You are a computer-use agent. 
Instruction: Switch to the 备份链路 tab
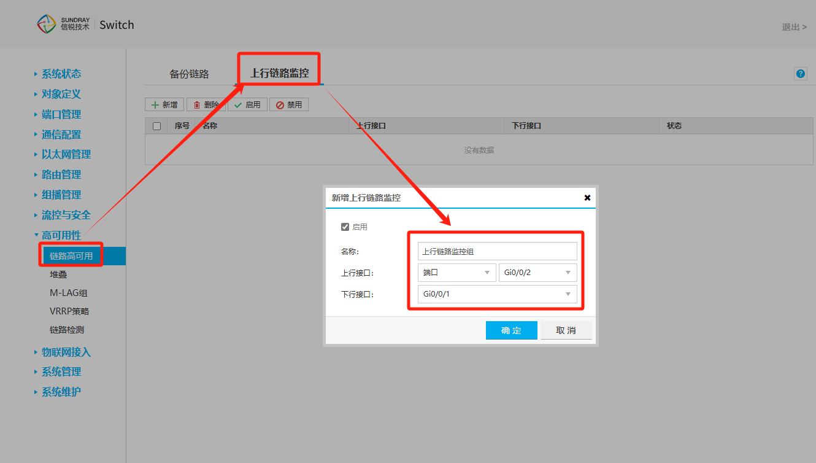pyautogui.click(x=189, y=74)
